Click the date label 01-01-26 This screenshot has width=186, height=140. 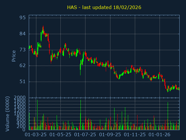160,135
